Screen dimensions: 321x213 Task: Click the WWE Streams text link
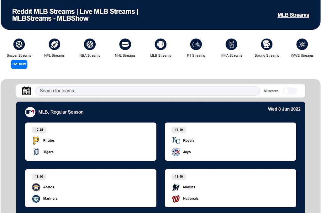[x=302, y=55]
